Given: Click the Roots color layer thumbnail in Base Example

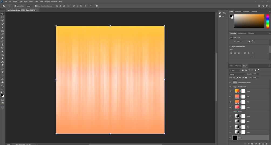Looking at the screenshot, I should coord(237,91).
